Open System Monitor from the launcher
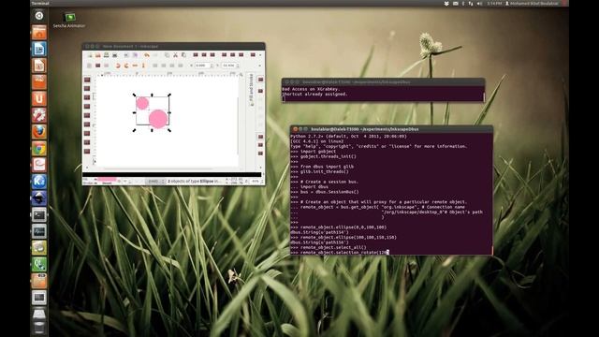This screenshot has width=599, height=337. tap(39, 231)
